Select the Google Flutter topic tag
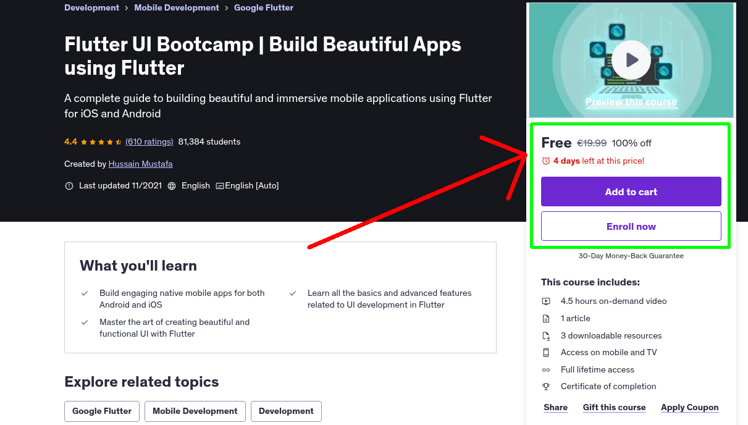This screenshot has height=425, width=748. 102,411
